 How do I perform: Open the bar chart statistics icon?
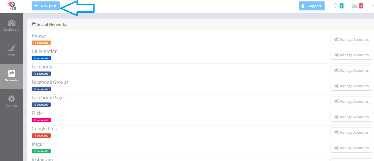tap(355, 6)
